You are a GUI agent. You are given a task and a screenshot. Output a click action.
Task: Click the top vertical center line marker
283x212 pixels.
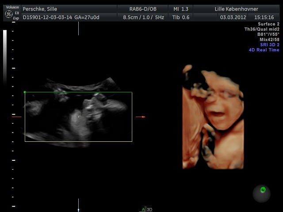tap(78, 28)
